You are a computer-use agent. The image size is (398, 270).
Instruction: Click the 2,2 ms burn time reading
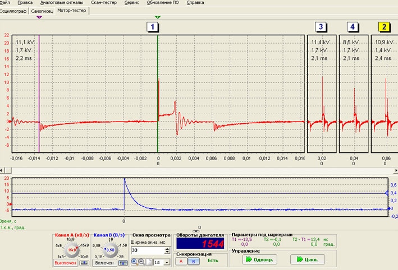coord(24,58)
